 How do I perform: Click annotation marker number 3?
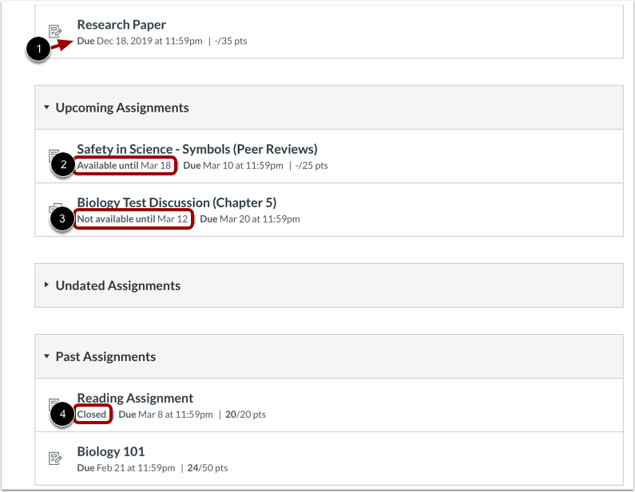coord(62,218)
